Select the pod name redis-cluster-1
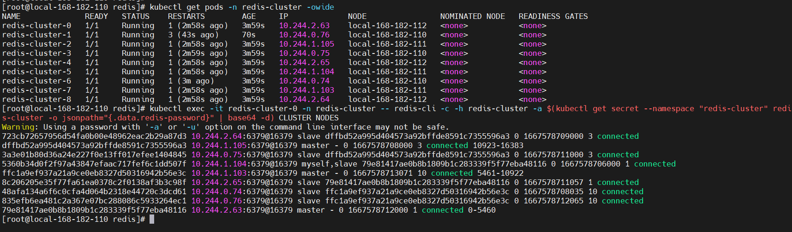 36,35
